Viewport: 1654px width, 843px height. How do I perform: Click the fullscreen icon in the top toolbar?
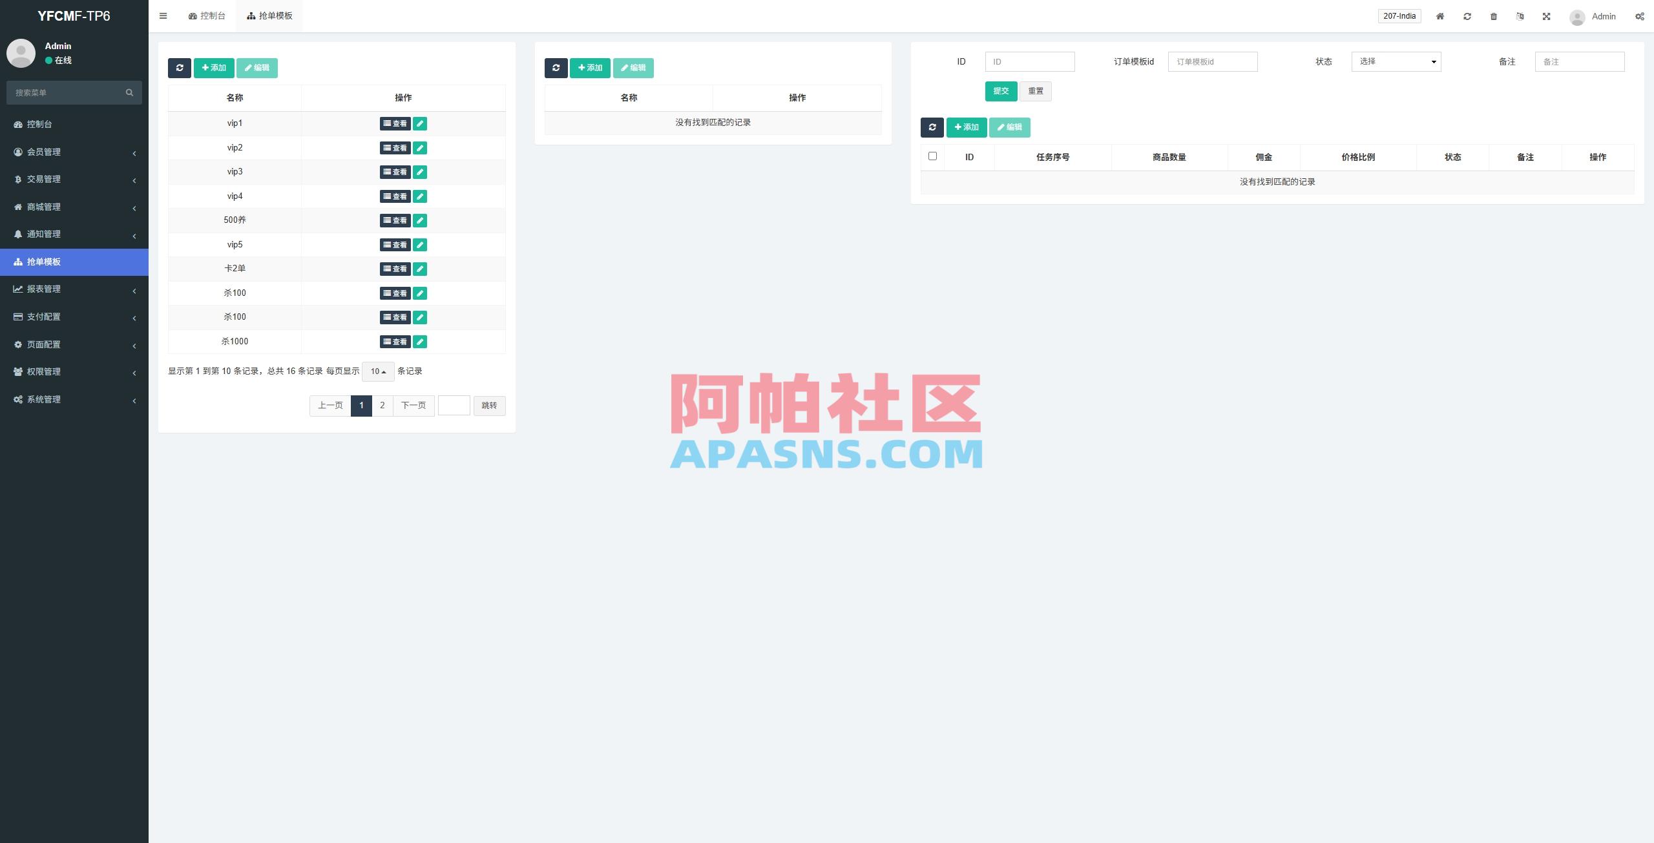(1546, 16)
